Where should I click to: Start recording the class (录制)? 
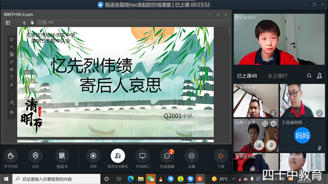[93, 159]
